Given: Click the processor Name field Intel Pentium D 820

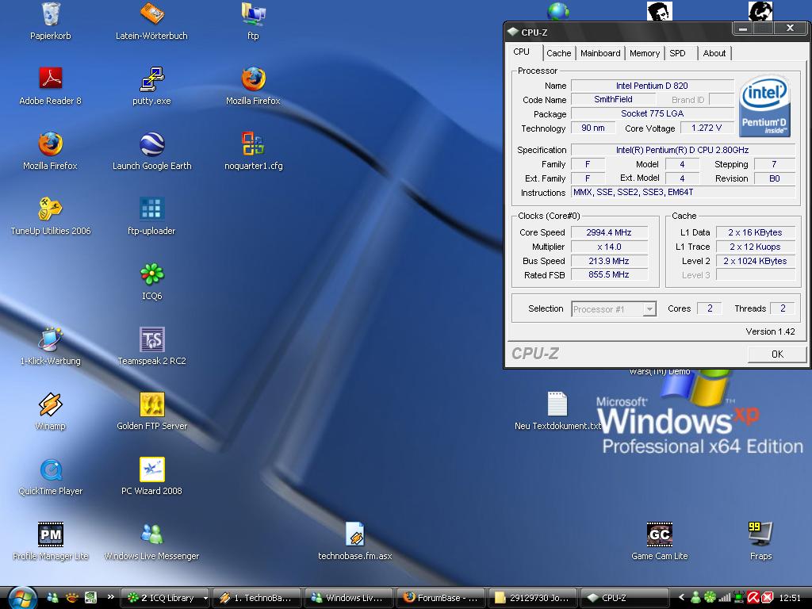Looking at the screenshot, I should pyautogui.click(x=652, y=86).
